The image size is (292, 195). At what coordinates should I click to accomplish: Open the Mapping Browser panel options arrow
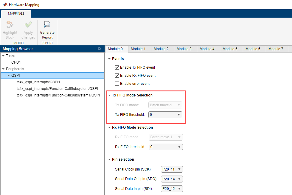(99, 49)
